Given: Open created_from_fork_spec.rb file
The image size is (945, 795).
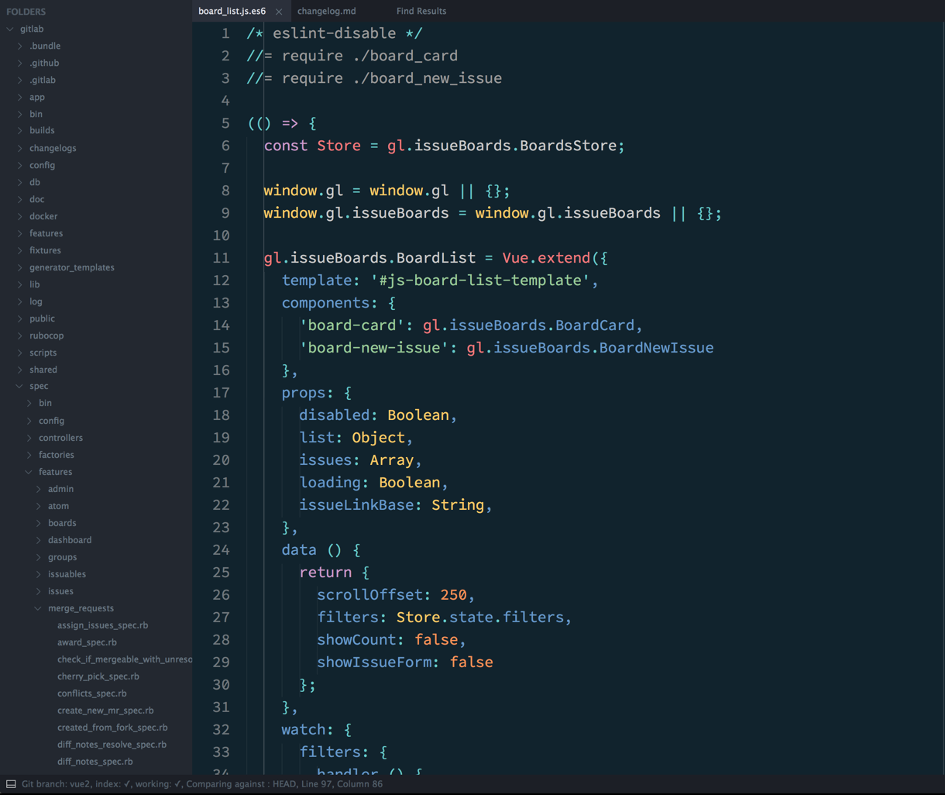Looking at the screenshot, I should pyautogui.click(x=112, y=728).
